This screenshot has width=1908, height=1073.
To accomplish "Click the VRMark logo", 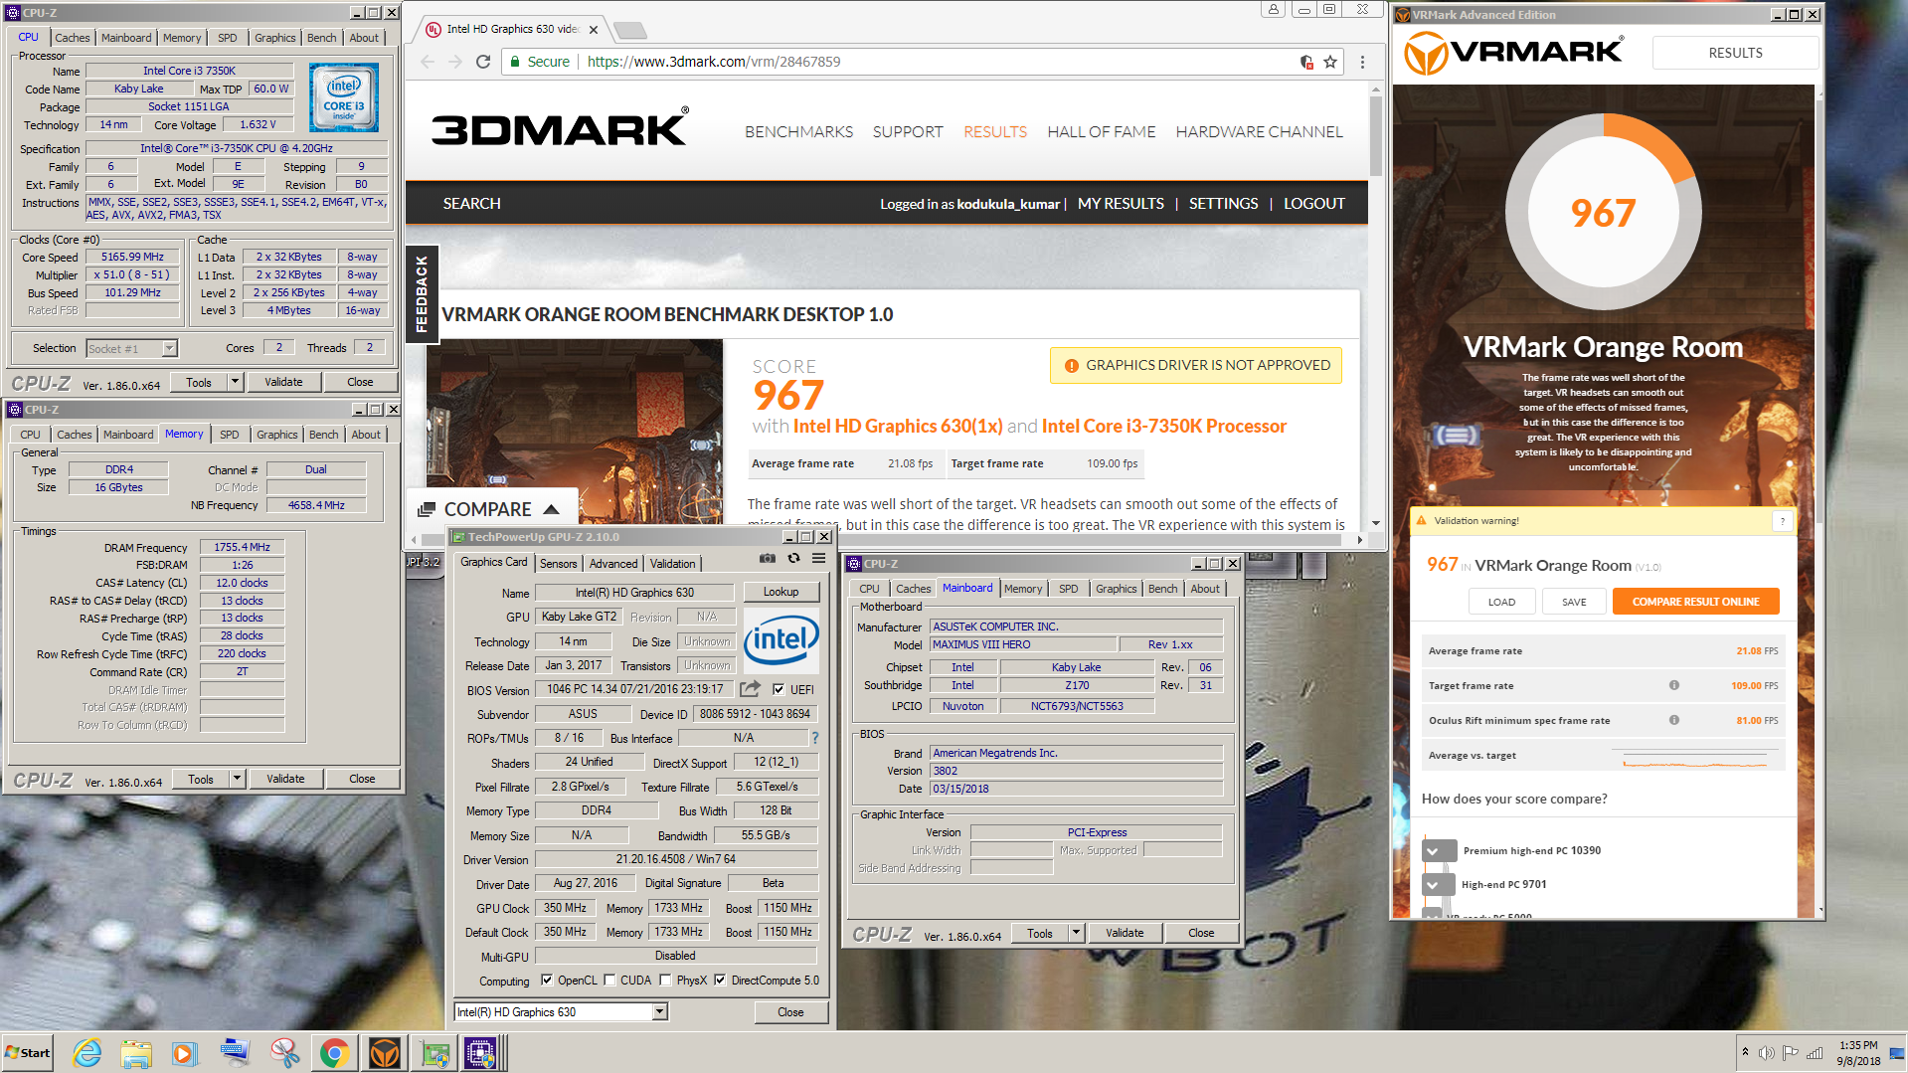I will pyautogui.click(x=1513, y=53).
